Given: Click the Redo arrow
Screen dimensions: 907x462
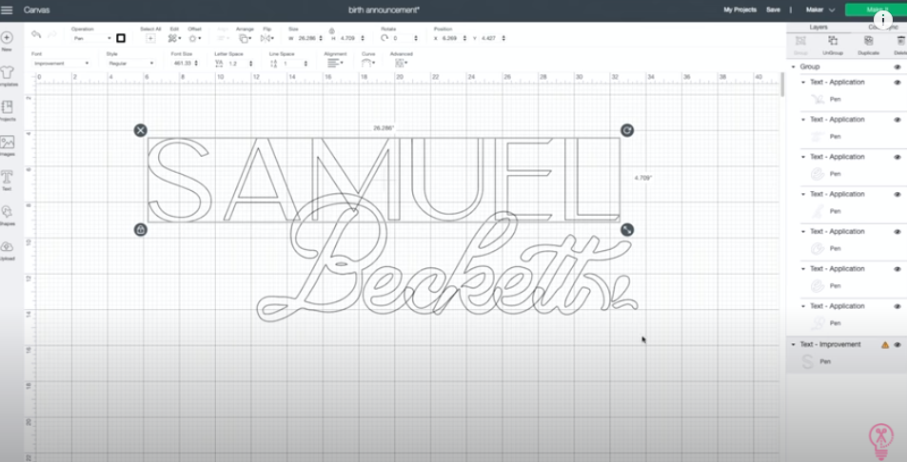Looking at the screenshot, I should click(52, 35).
